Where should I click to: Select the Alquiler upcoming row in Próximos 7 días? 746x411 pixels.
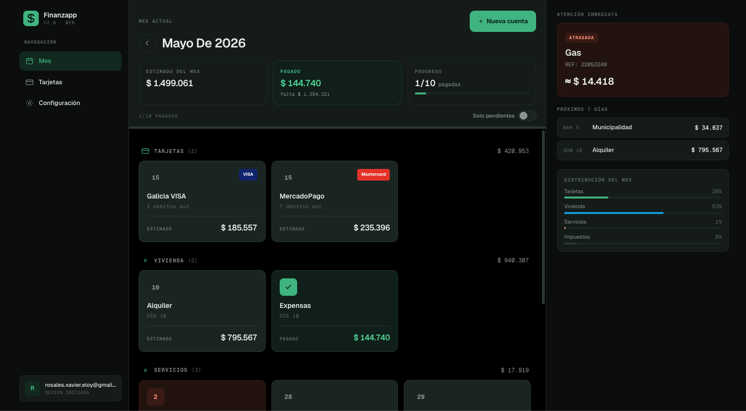pos(643,150)
